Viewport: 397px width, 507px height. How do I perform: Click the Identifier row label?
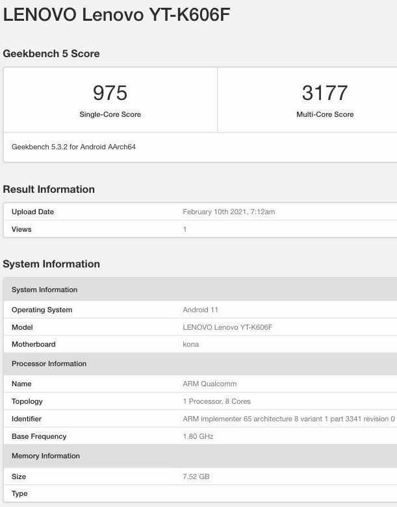click(x=27, y=419)
